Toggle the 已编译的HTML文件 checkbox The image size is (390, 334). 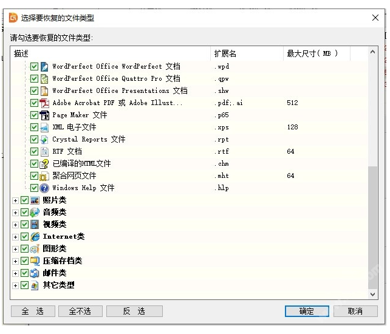pyautogui.click(x=34, y=163)
